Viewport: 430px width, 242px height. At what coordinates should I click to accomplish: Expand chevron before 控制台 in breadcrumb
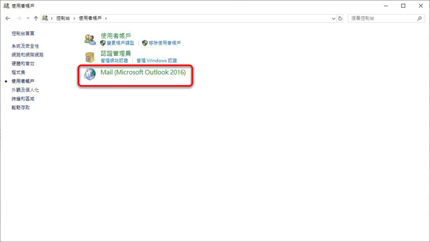point(52,18)
